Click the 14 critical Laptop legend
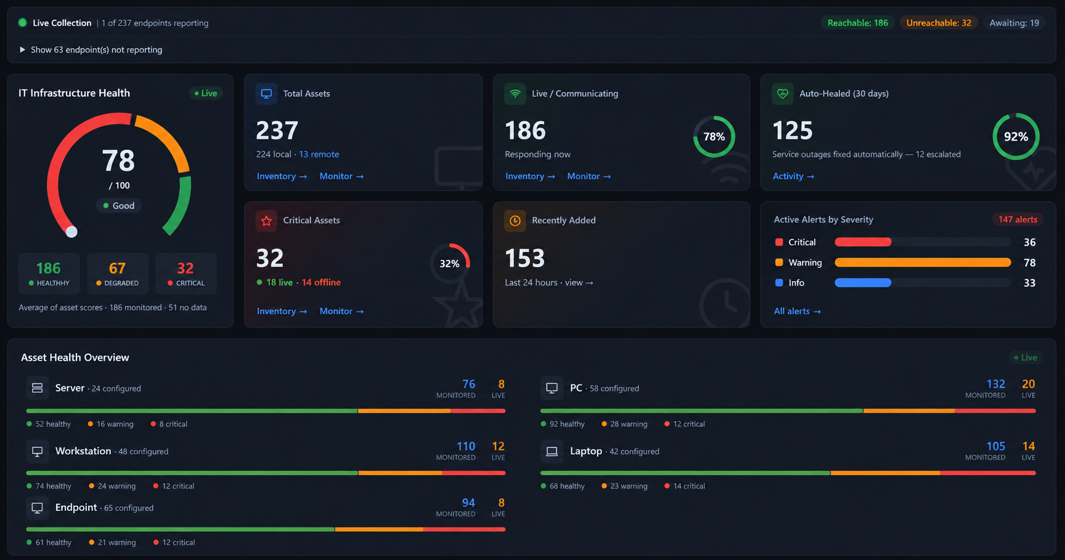 pyautogui.click(x=685, y=486)
